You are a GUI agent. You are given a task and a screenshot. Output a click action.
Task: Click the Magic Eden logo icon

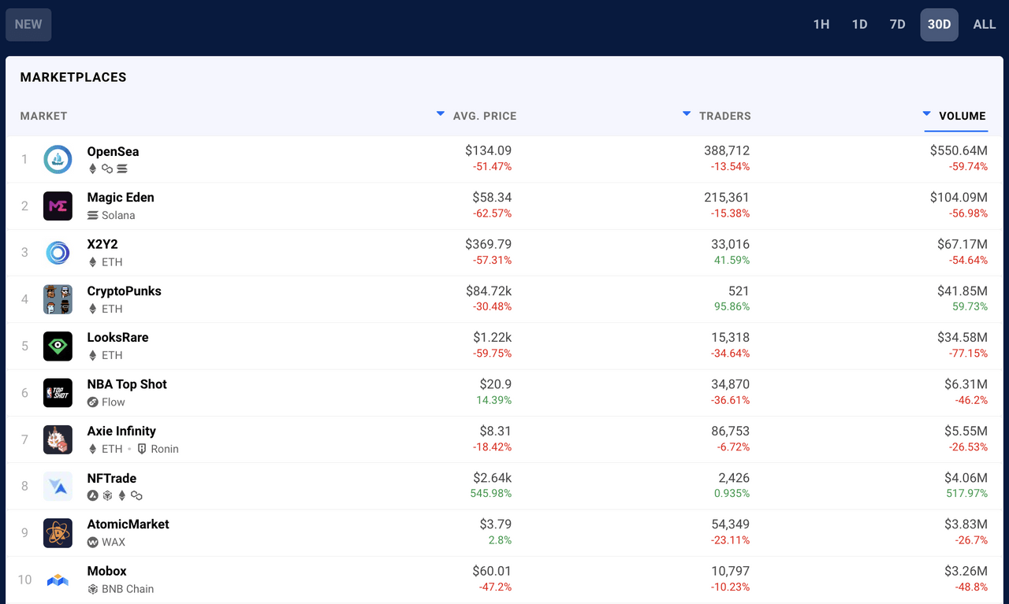pyautogui.click(x=58, y=206)
